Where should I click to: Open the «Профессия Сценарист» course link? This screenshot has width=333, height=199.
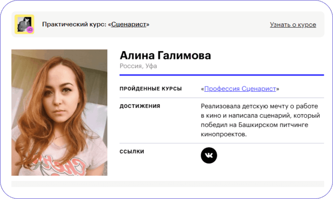[x=239, y=88]
